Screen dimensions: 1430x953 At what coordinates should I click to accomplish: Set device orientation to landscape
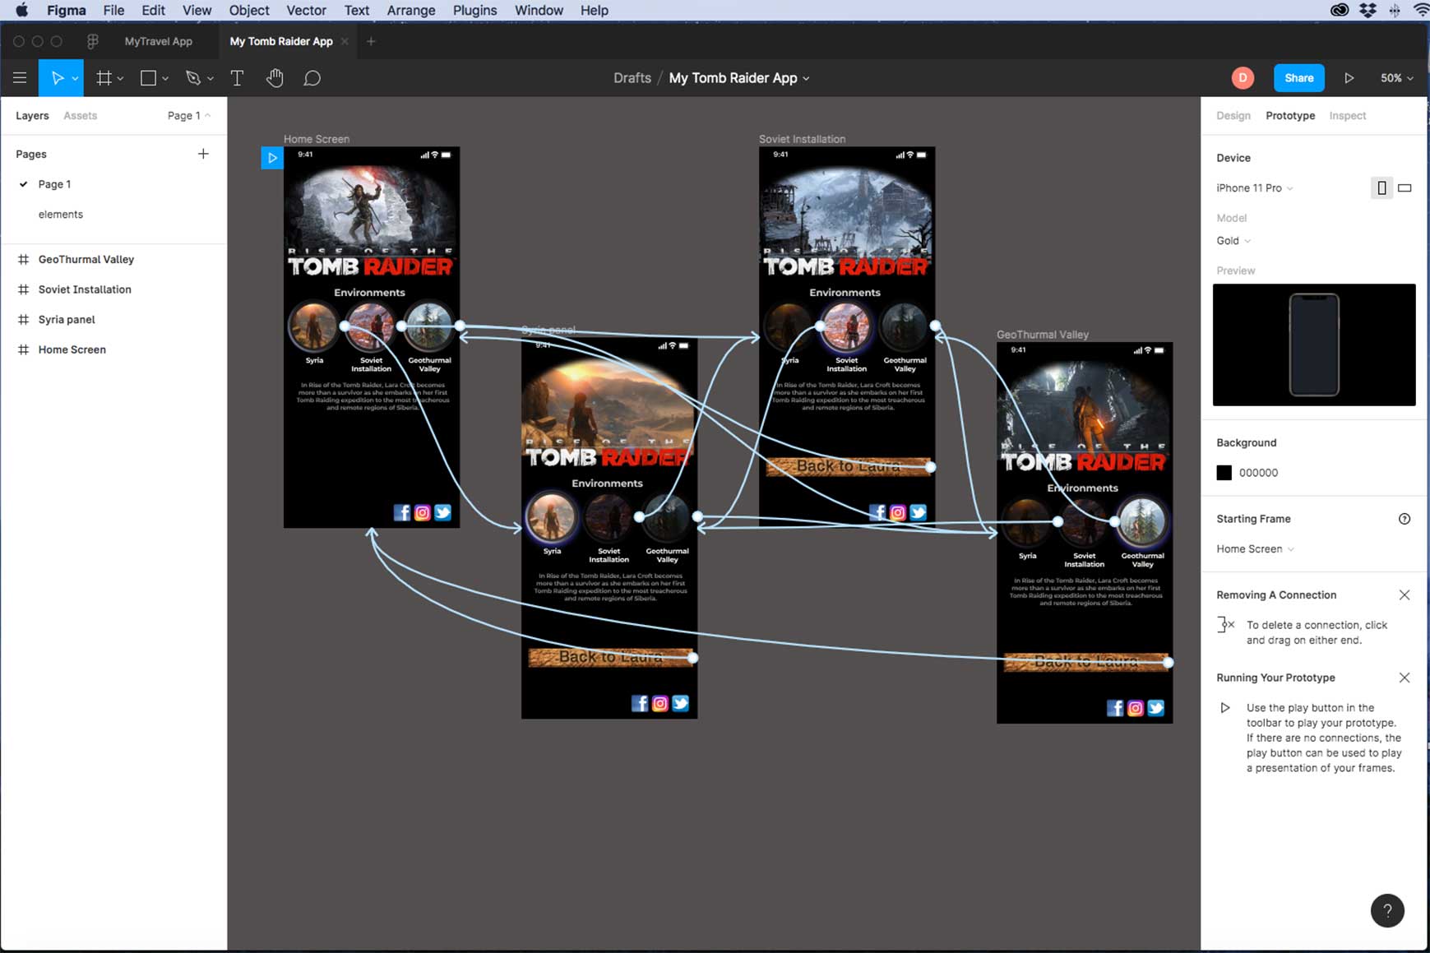[x=1405, y=188]
